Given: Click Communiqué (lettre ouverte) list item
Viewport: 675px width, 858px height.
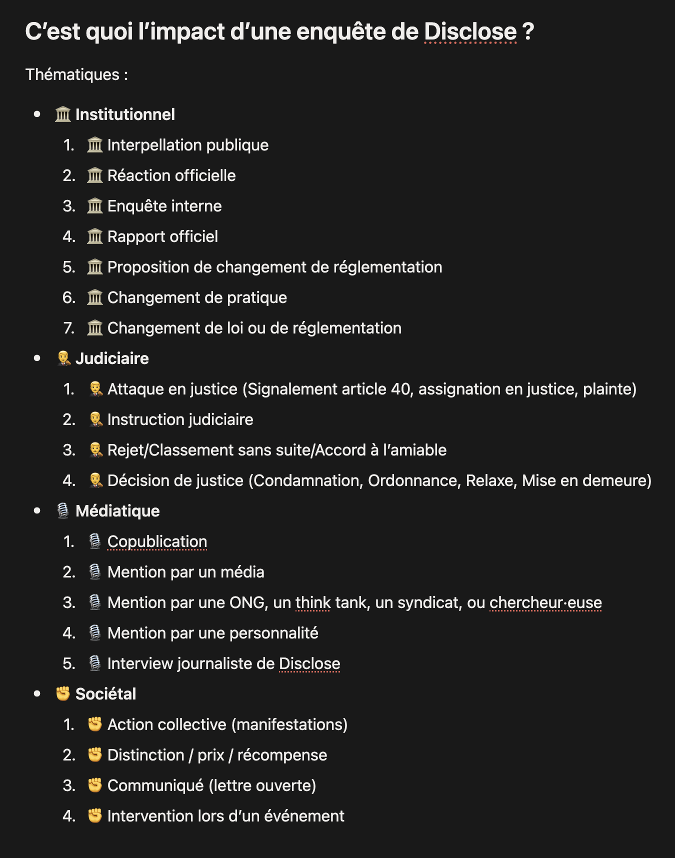Looking at the screenshot, I should point(211,785).
